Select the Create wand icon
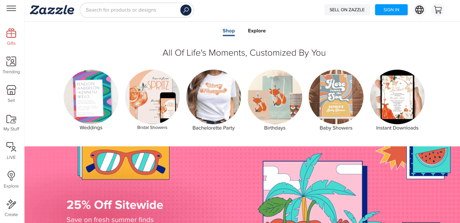Image resolution: width=460 pixels, height=223 pixels. (x=11, y=204)
